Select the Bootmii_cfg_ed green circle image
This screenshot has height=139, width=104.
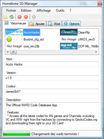point(9,39)
